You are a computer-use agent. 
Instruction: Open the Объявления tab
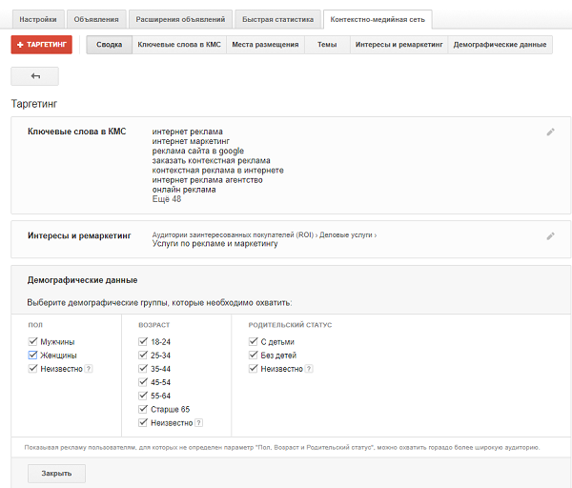pos(96,19)
